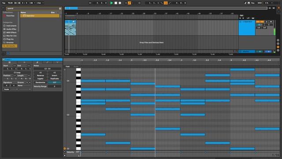This screenshot has width=282, height=159.
Task: Select Favorites in Collections
Action: [10, 16]
